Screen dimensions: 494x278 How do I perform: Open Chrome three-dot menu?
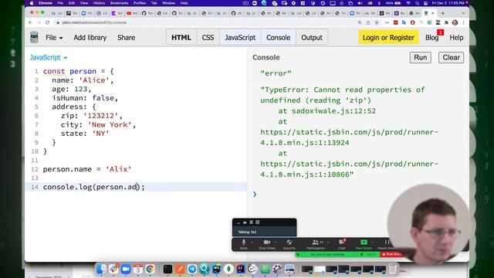[x=463, y=22]
